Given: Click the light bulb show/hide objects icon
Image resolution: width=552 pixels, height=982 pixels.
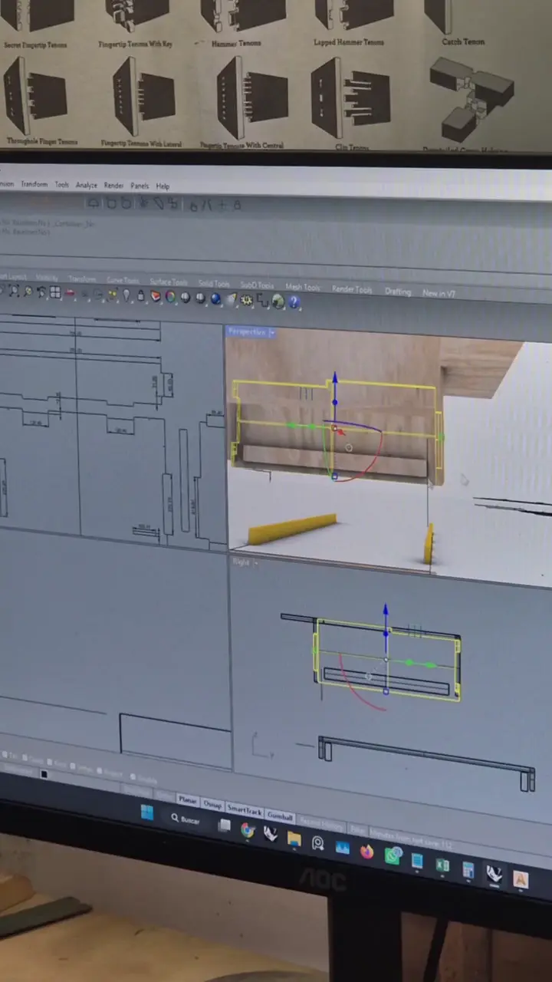Looking at the screenshot, I should tap(127, 295).
